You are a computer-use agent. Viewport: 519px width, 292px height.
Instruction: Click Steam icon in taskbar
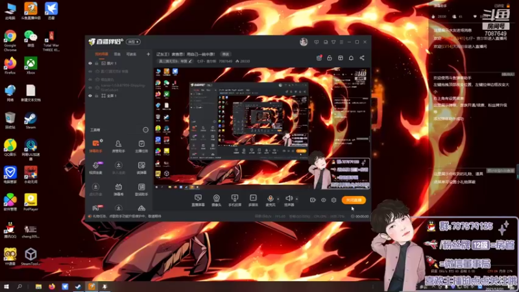[x=78, y=287]
